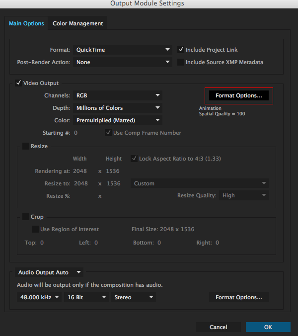Open Audio Output Auto dropdown

click(x=49, y=272)
